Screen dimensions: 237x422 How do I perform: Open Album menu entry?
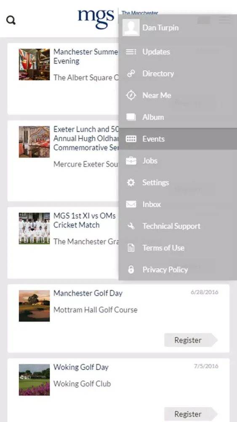178,117
